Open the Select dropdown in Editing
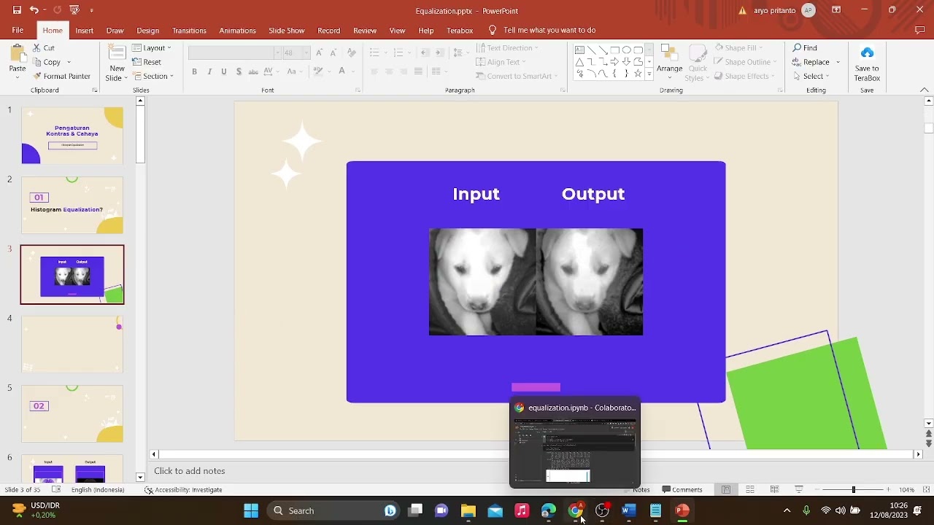 811,76
